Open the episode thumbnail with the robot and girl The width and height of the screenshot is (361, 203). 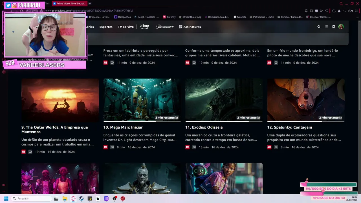coord(224,178)
